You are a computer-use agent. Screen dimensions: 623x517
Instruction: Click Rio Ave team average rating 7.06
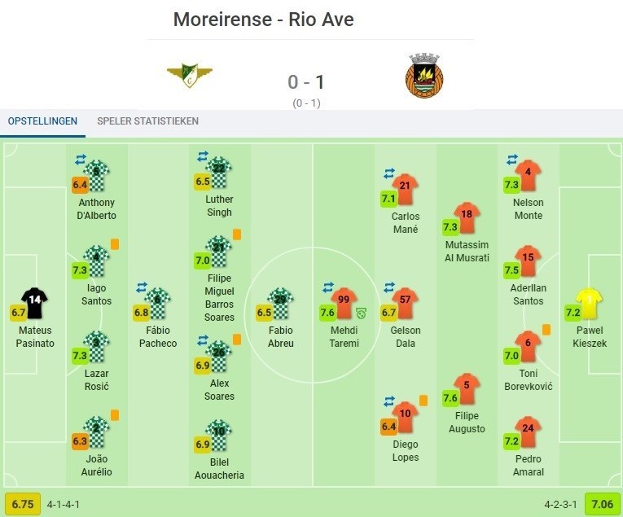[601, 504]
